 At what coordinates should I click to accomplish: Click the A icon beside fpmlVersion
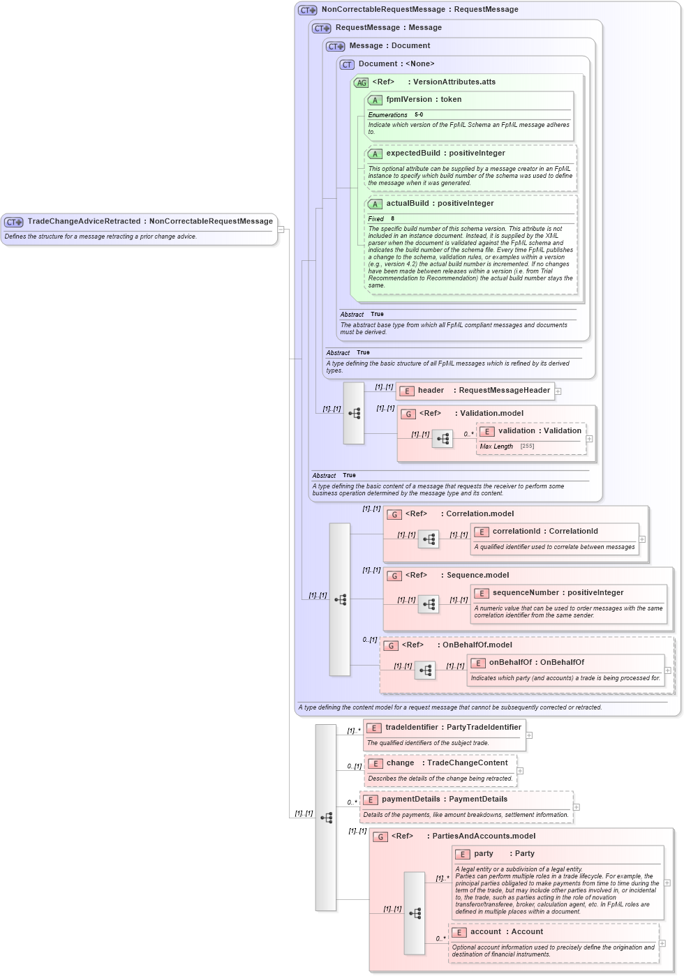point(375,100)
